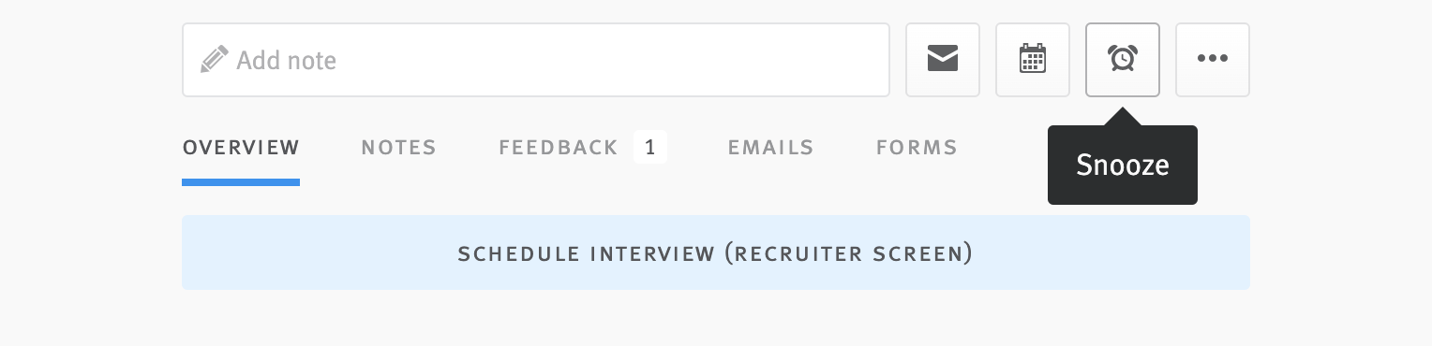Switch to the Overview tab

[x=241, y=148]
